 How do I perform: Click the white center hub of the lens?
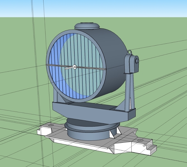click(x=74, y=66)
